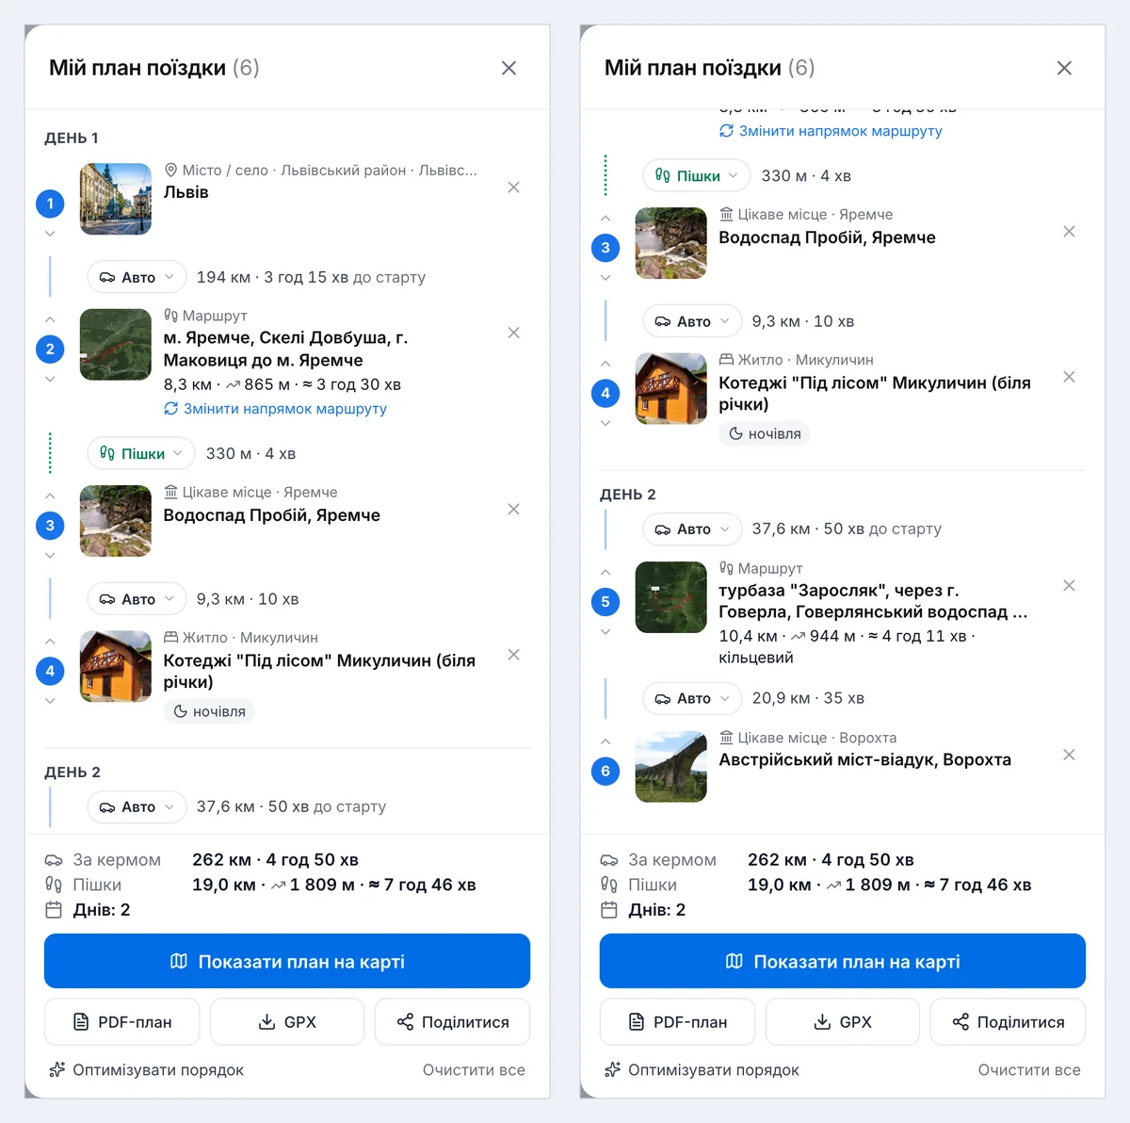Click the number 1 marker beside Львів
The image size is (1130, 1123).
click(50, 203)
